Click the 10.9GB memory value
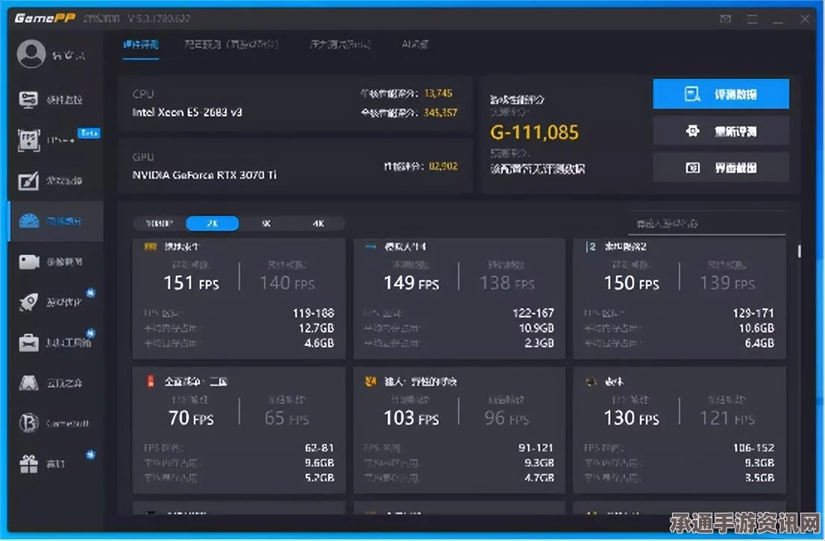 tap(536, 328)
